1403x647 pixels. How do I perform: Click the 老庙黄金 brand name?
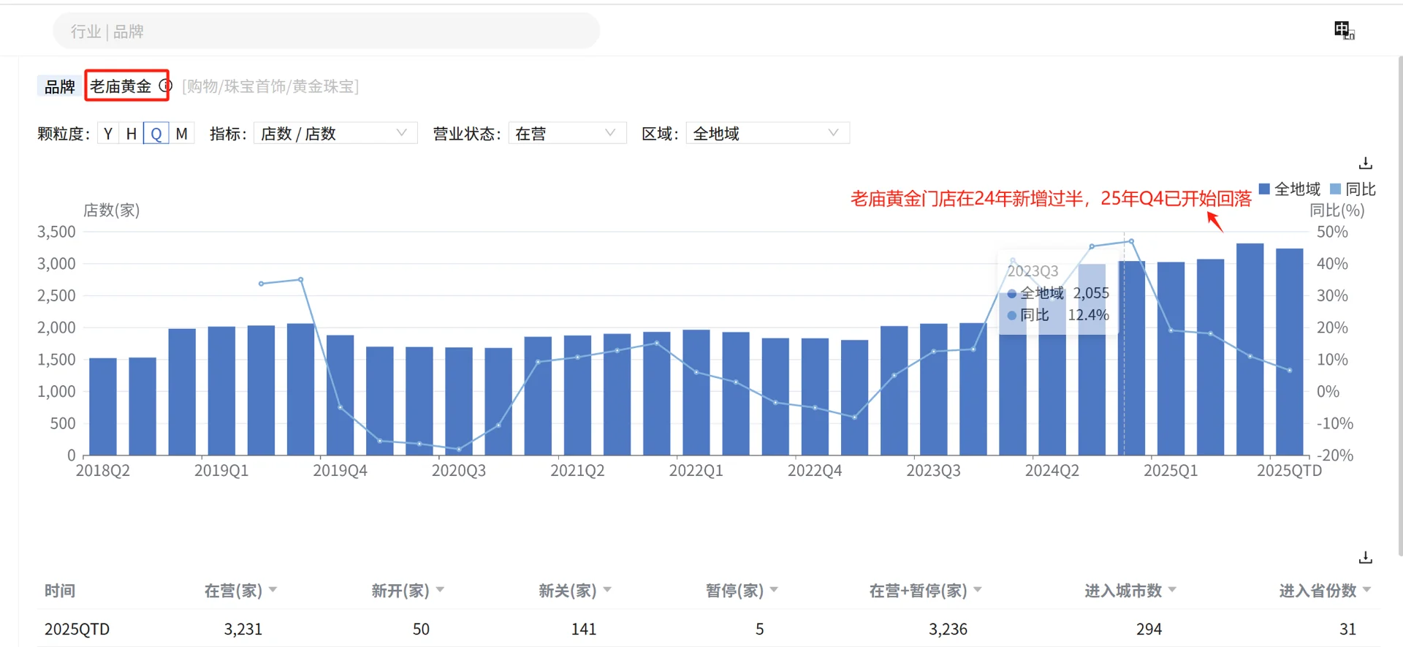pyautogui.click(x=121, y=86)
